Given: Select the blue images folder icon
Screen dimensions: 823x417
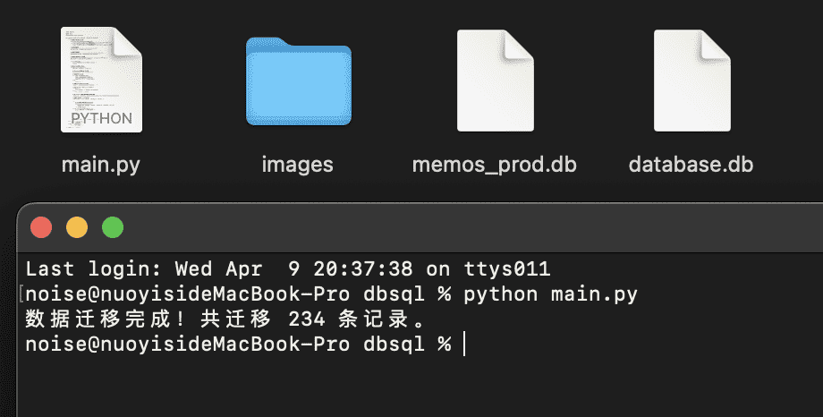Looking at the screenshot, I should (299, 81).
